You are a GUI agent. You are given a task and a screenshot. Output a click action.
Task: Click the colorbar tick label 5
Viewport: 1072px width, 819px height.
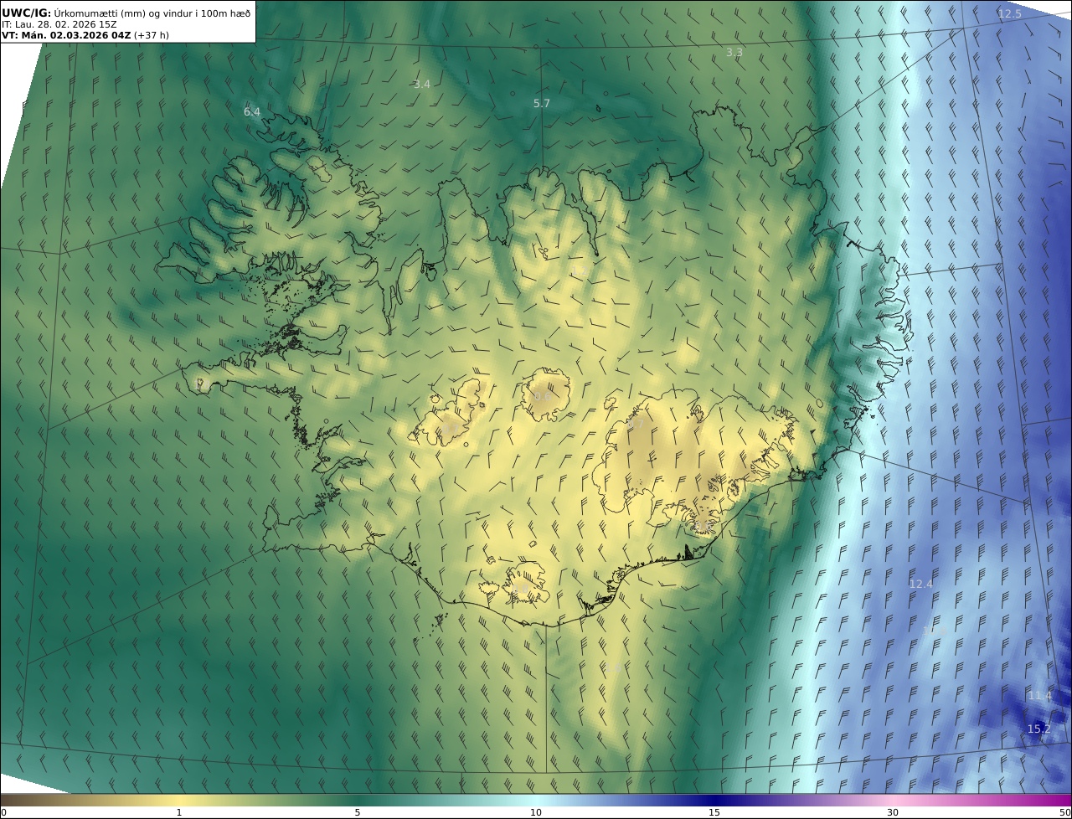click(358, 812)
